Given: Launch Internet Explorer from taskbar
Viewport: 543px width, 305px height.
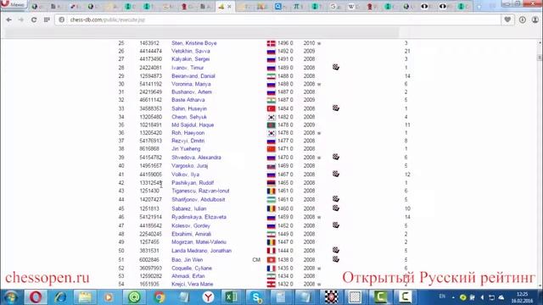Looking at the screenshot, I should pos(60,297).
